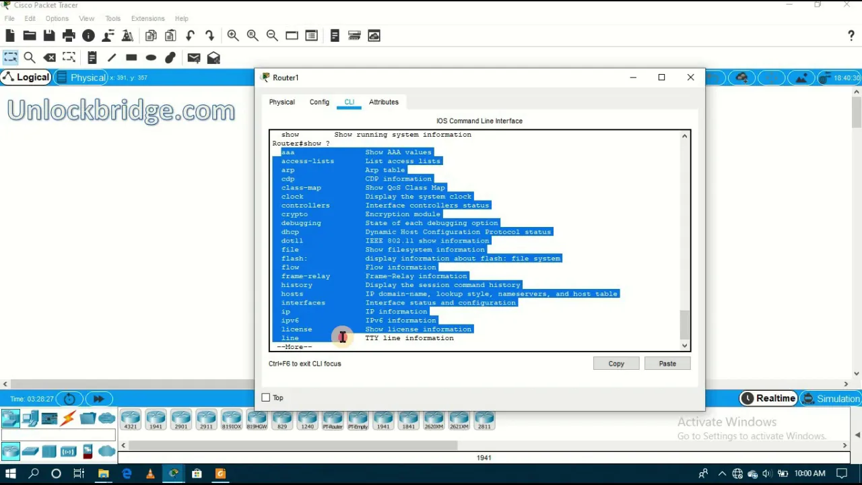Image resolution: width=862 pixels, height=485 pixels.
Task: Choose the Delete tool
Action: (x=49, y=58)
